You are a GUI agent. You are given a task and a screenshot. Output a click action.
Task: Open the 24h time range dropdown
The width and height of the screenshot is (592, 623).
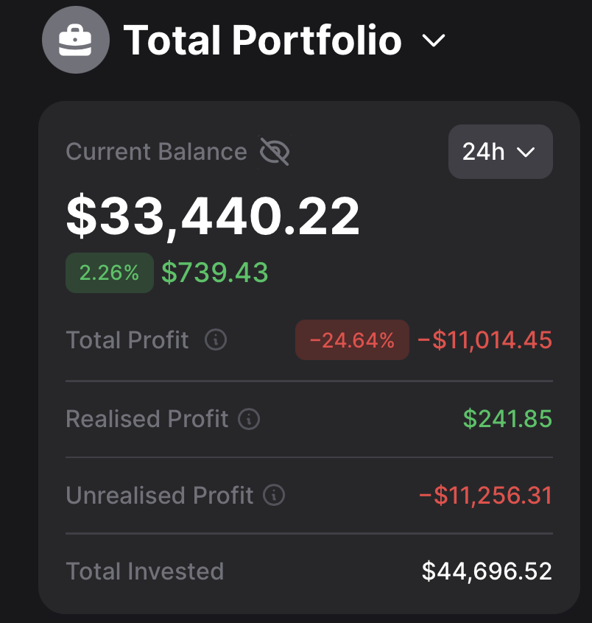[500, 152]
